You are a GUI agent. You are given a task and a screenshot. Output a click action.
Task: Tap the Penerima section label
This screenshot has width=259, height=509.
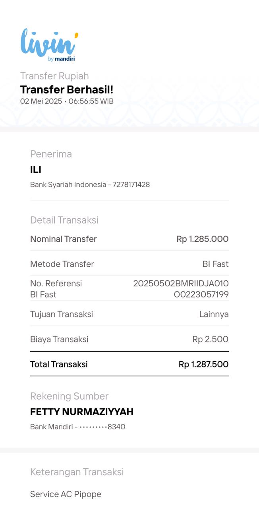pos(51,154)
